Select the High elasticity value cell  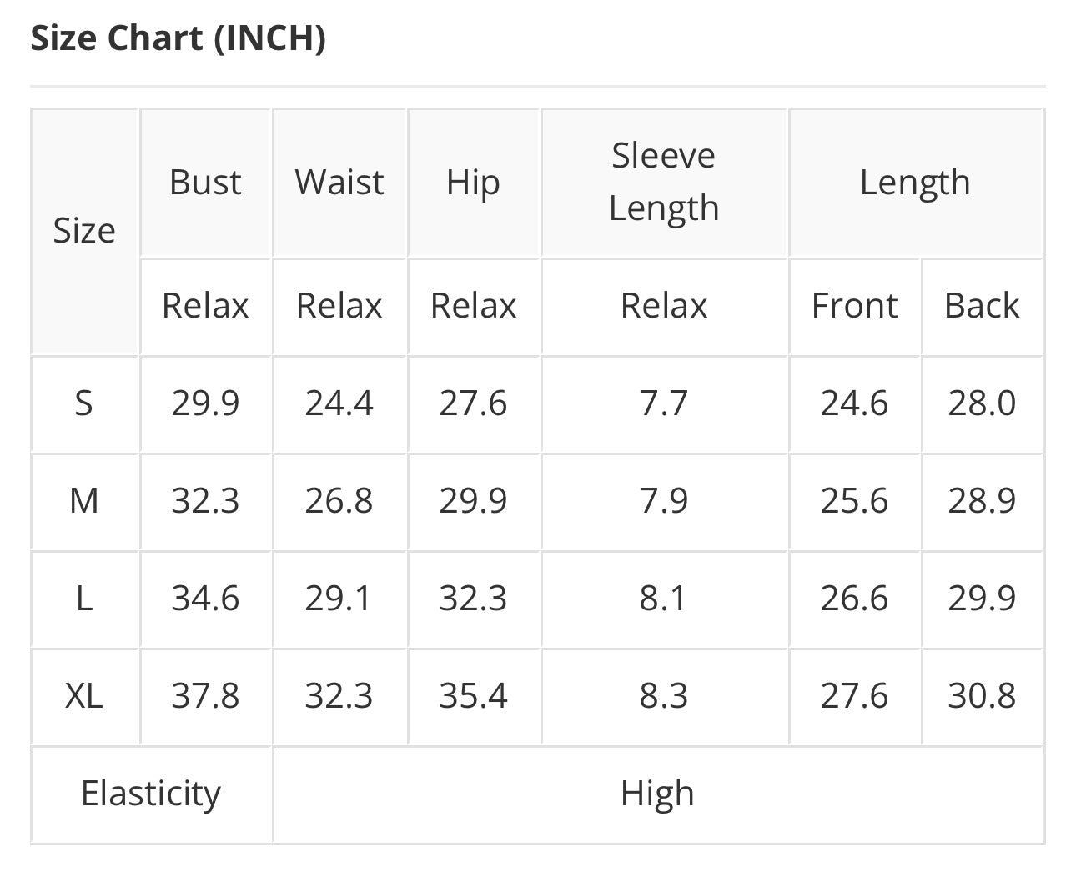pos(658,794)
